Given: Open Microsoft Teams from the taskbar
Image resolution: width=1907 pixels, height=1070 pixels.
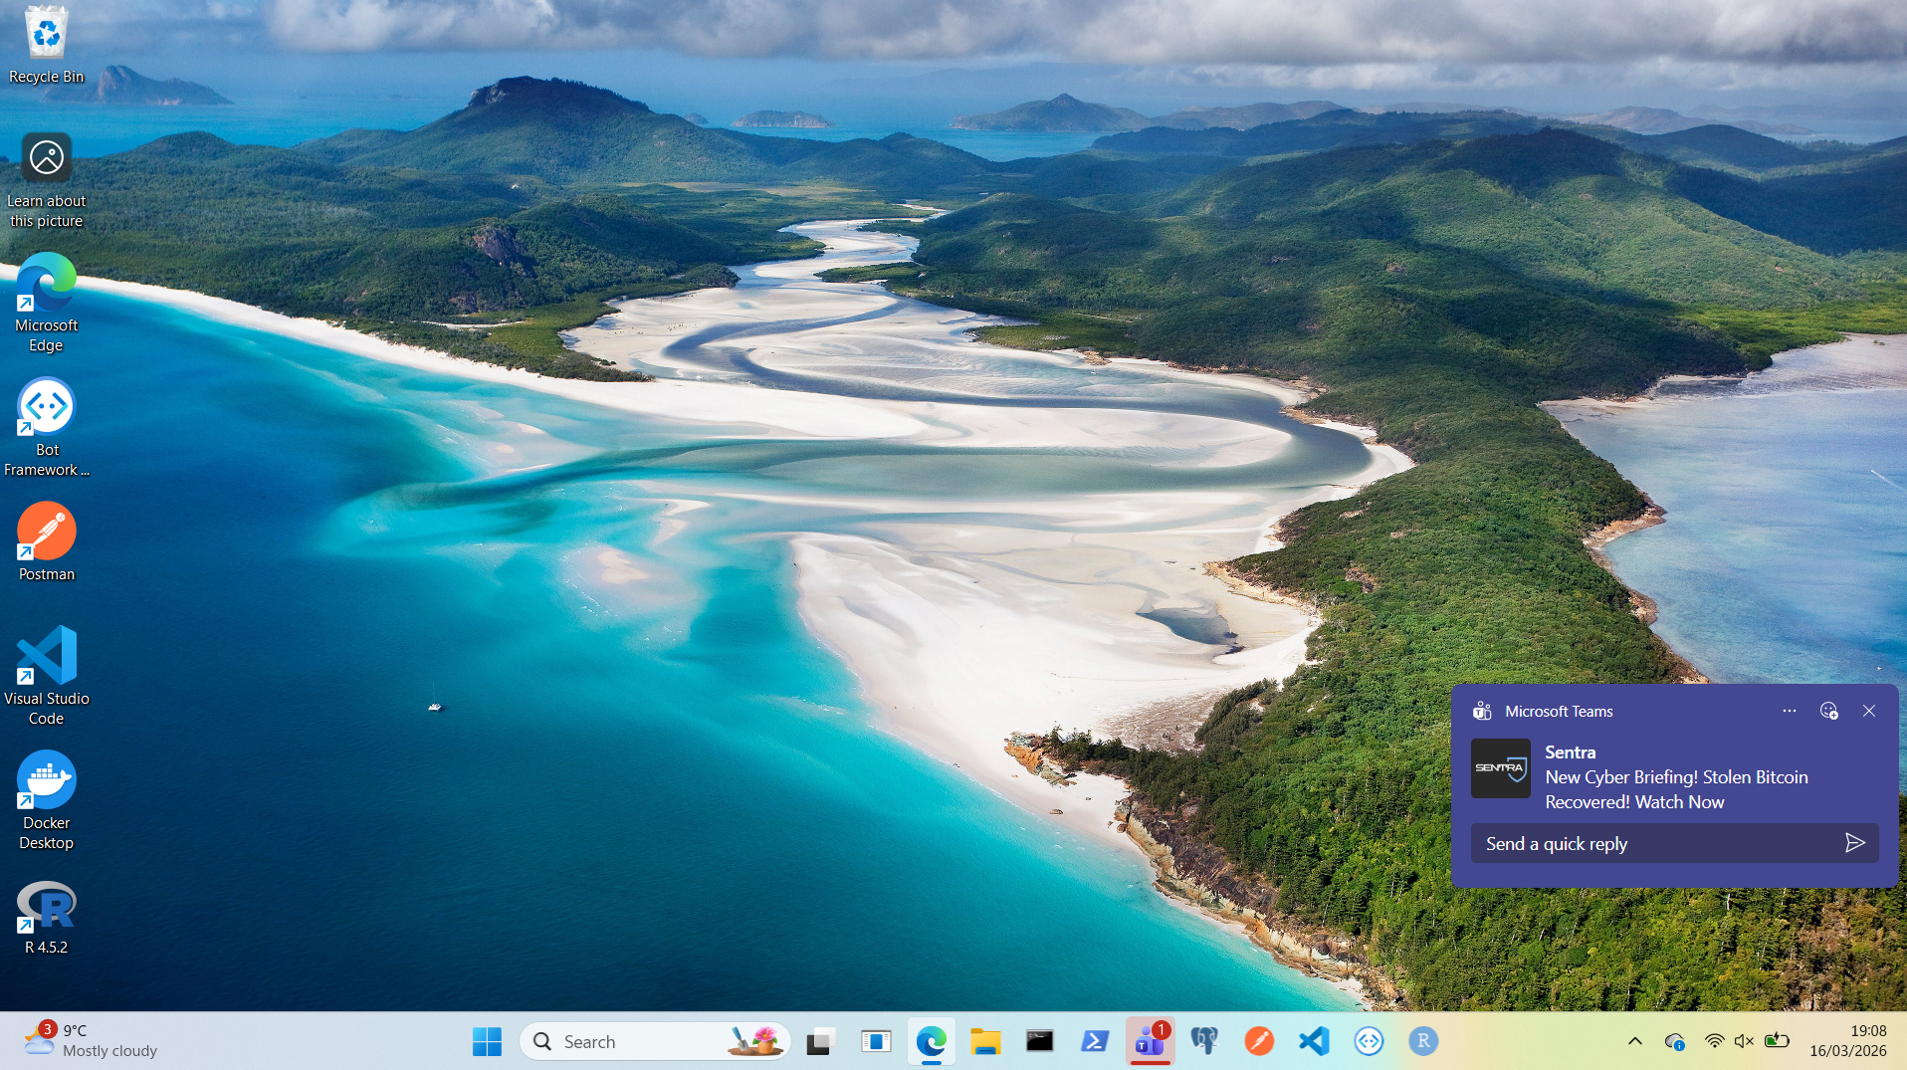Looking at the screenshot, I should (x=1150, y=1041).
